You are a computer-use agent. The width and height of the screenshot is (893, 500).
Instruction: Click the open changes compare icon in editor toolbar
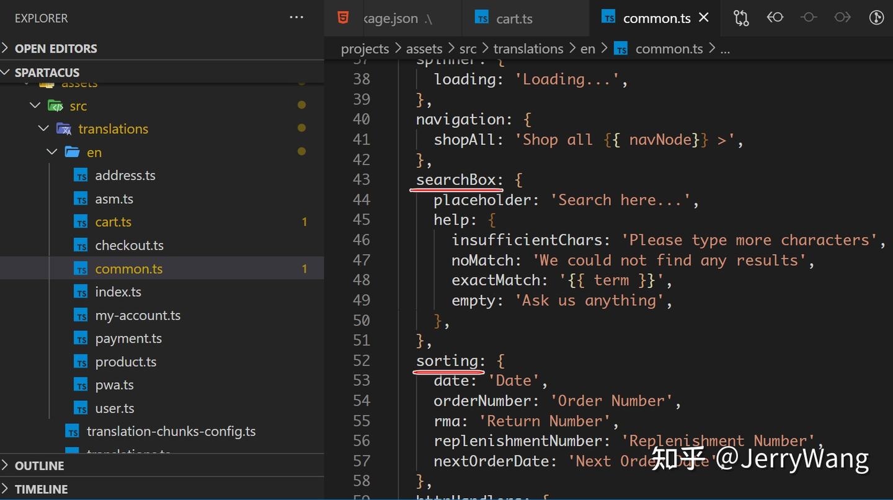point(741,18)
